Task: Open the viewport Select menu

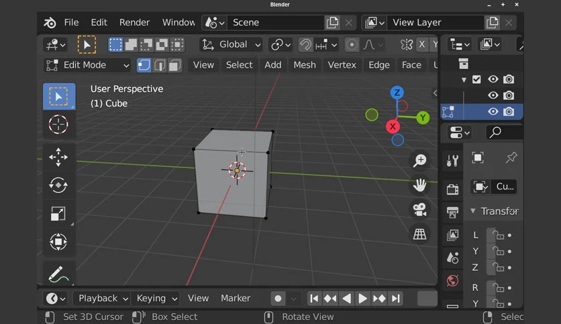Action: (x=239, y=65)
